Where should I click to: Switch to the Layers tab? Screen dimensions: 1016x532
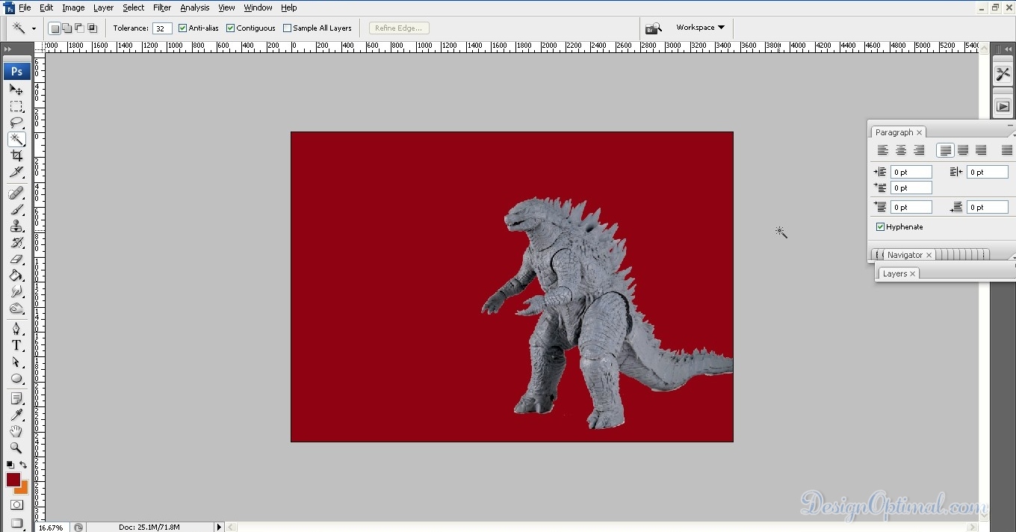click(894, 273)
